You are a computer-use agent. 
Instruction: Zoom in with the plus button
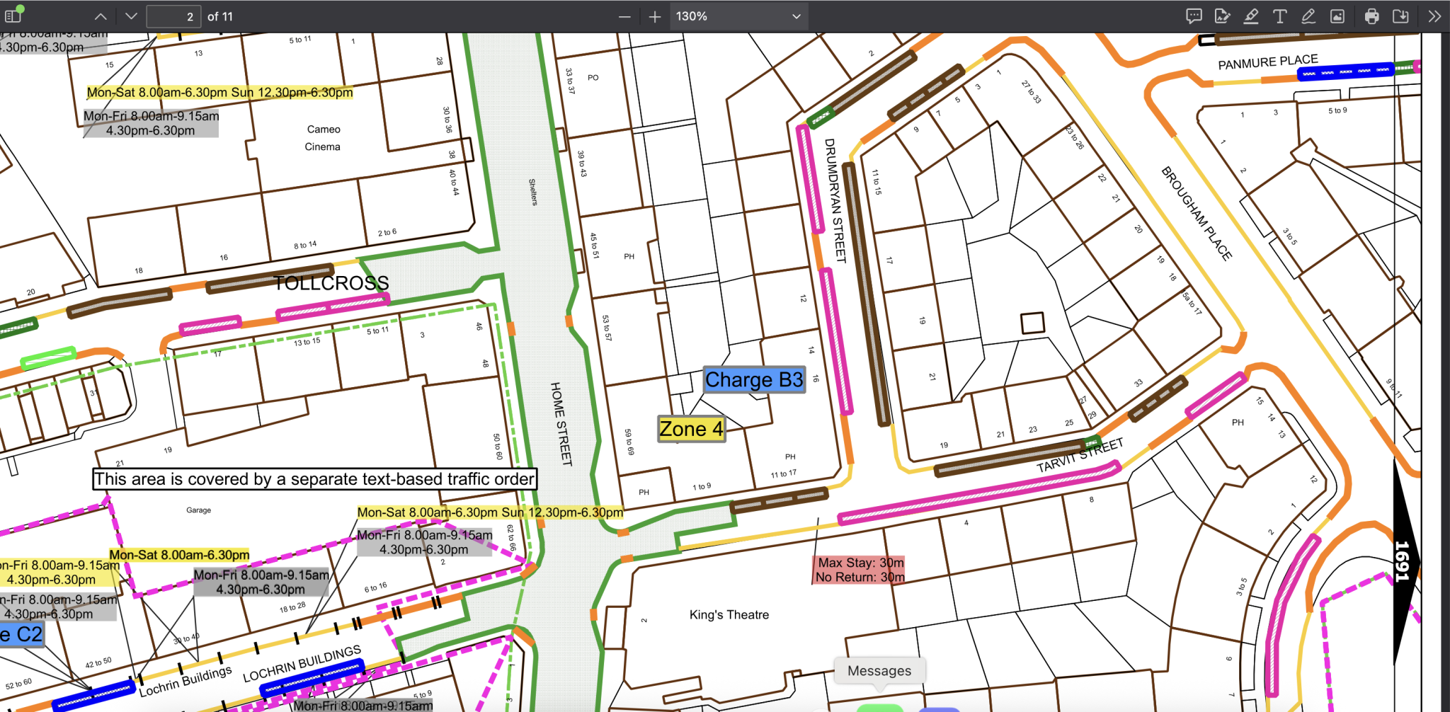point(655,16)
